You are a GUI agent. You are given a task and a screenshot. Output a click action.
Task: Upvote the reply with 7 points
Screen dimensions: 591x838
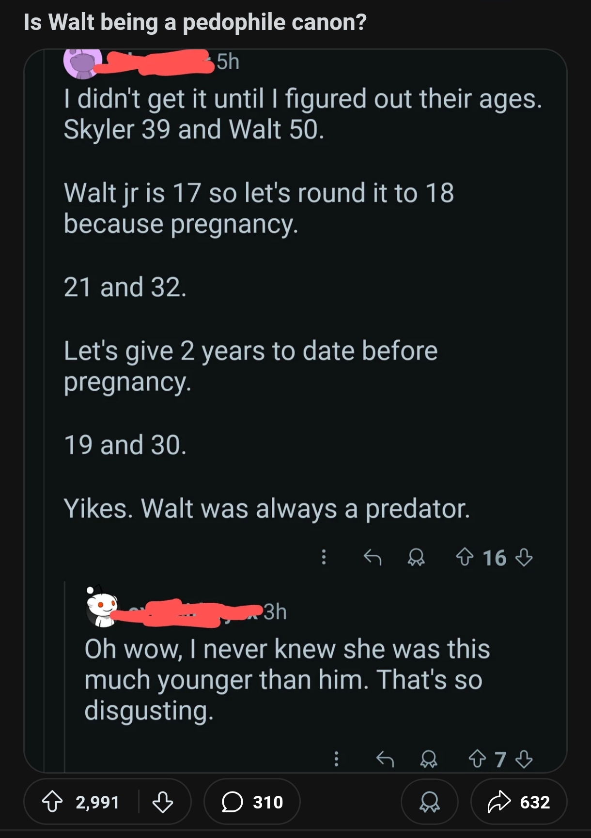tap(478, 759)
